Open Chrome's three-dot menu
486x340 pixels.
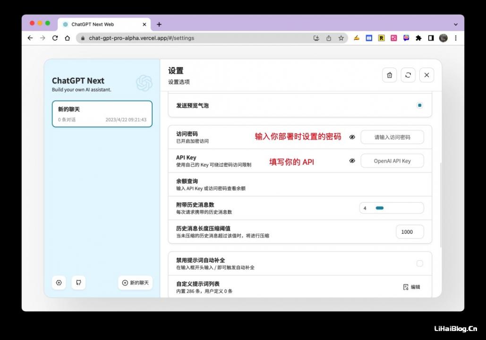[456, 38]
